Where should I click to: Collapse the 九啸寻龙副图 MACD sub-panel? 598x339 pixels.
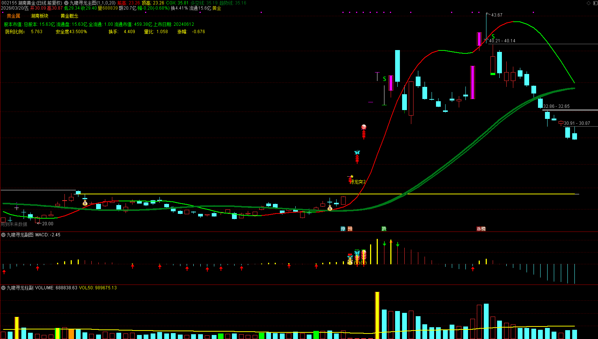click(3, 235)
